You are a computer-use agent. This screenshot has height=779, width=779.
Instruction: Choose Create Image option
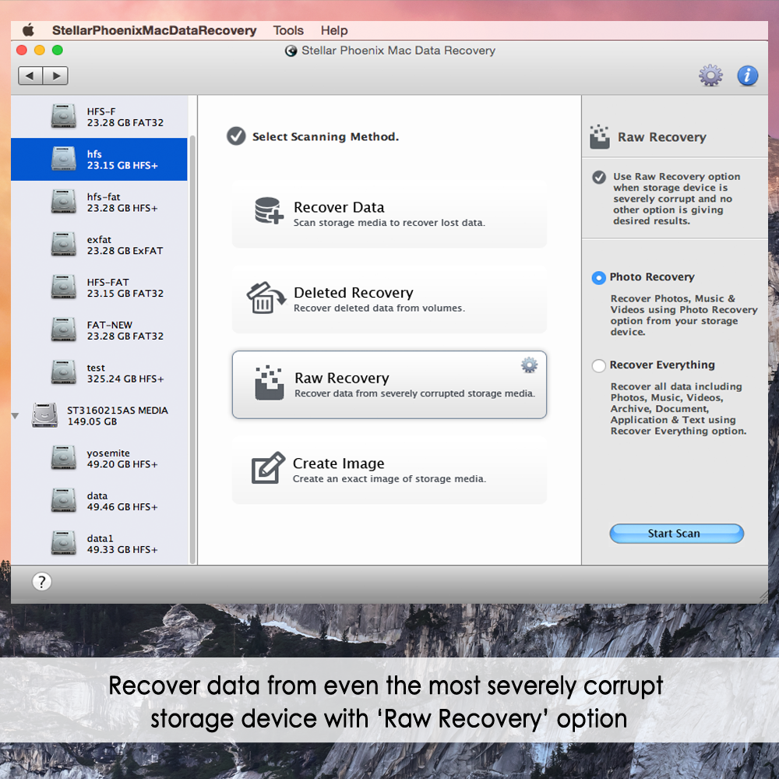[x=389, y=471]
